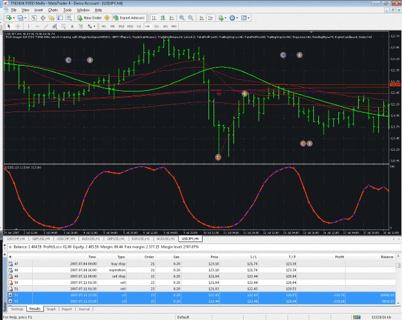Open the Tester Report tab
The height and width of the screenshot is (320, 402).
67,309
